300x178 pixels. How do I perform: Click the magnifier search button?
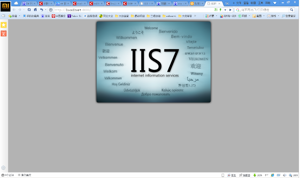pyautogui.click(x=292, y=10)
